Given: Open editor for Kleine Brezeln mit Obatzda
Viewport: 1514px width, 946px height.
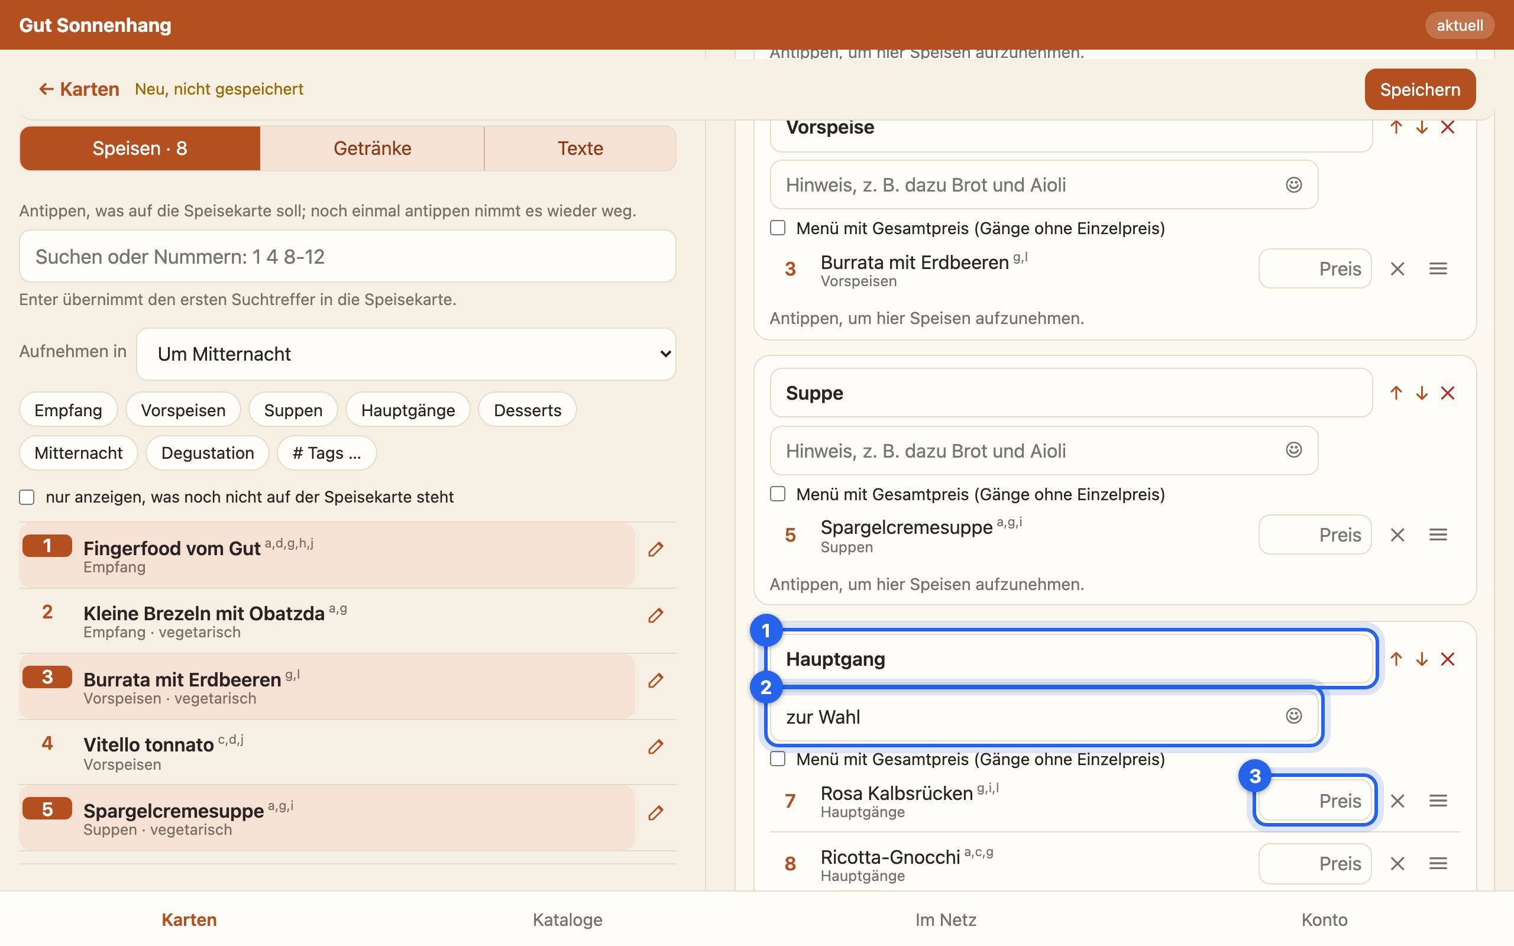Looking at the screenshot, I should click(x=655, y=615).
